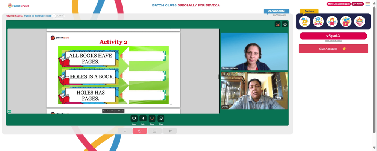Toggle the alternate room switch
The width and height of the screenshot is (377, 151).
coord(58,16)
